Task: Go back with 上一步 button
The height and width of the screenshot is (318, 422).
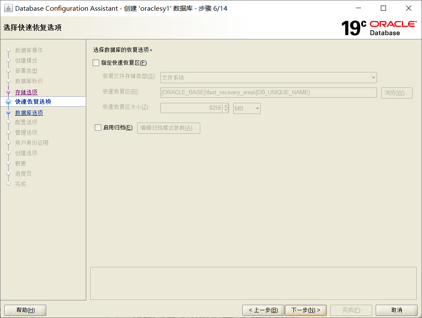Action: 263,310
